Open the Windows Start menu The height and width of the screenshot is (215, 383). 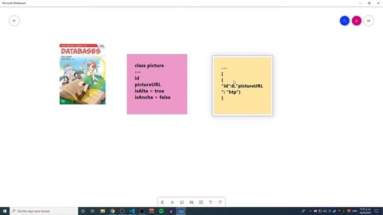(5, 211)
